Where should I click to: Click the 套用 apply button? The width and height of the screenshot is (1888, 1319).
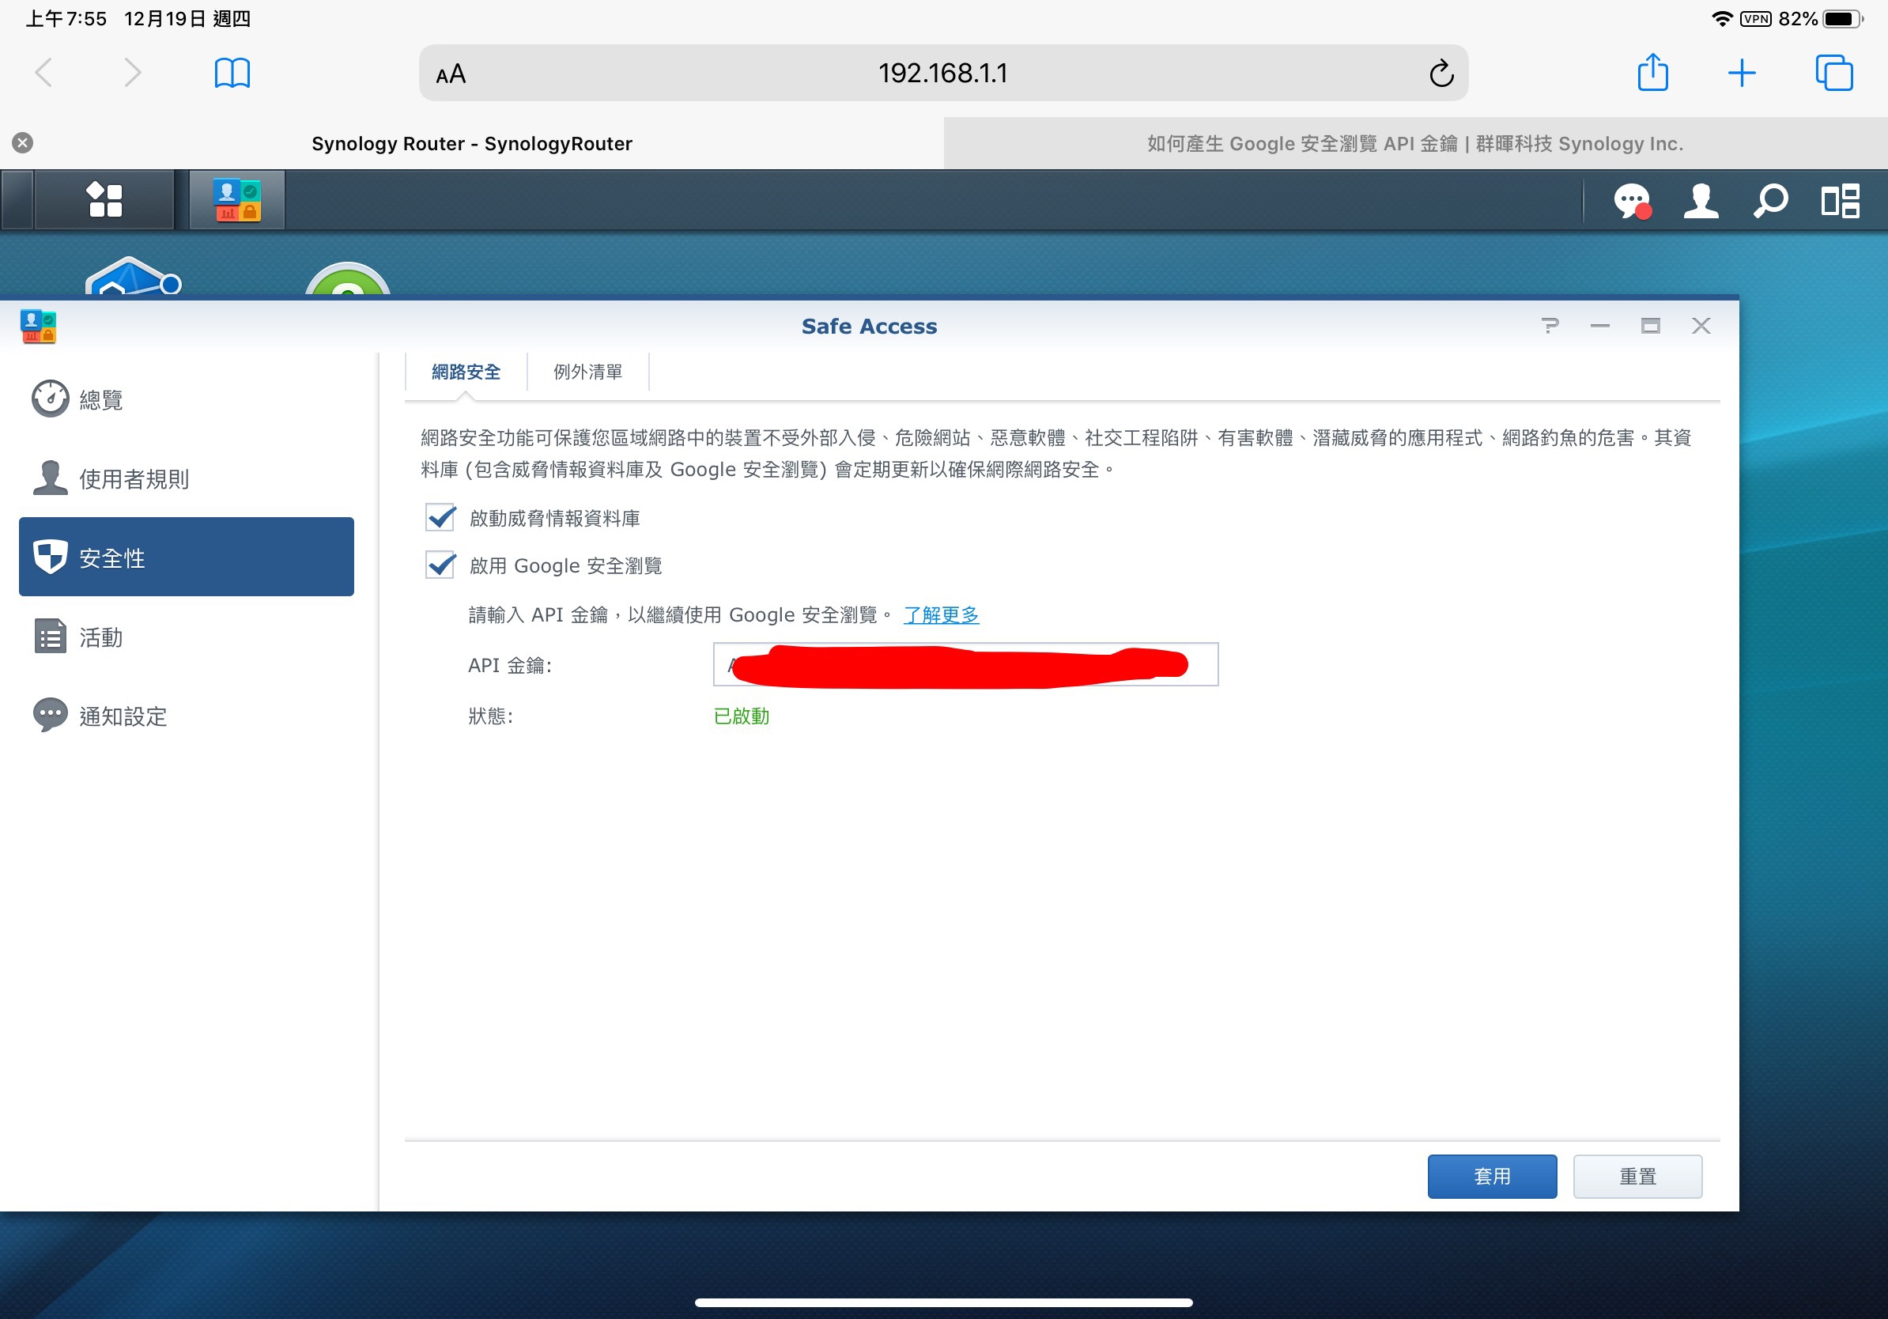point(1492,1176)
